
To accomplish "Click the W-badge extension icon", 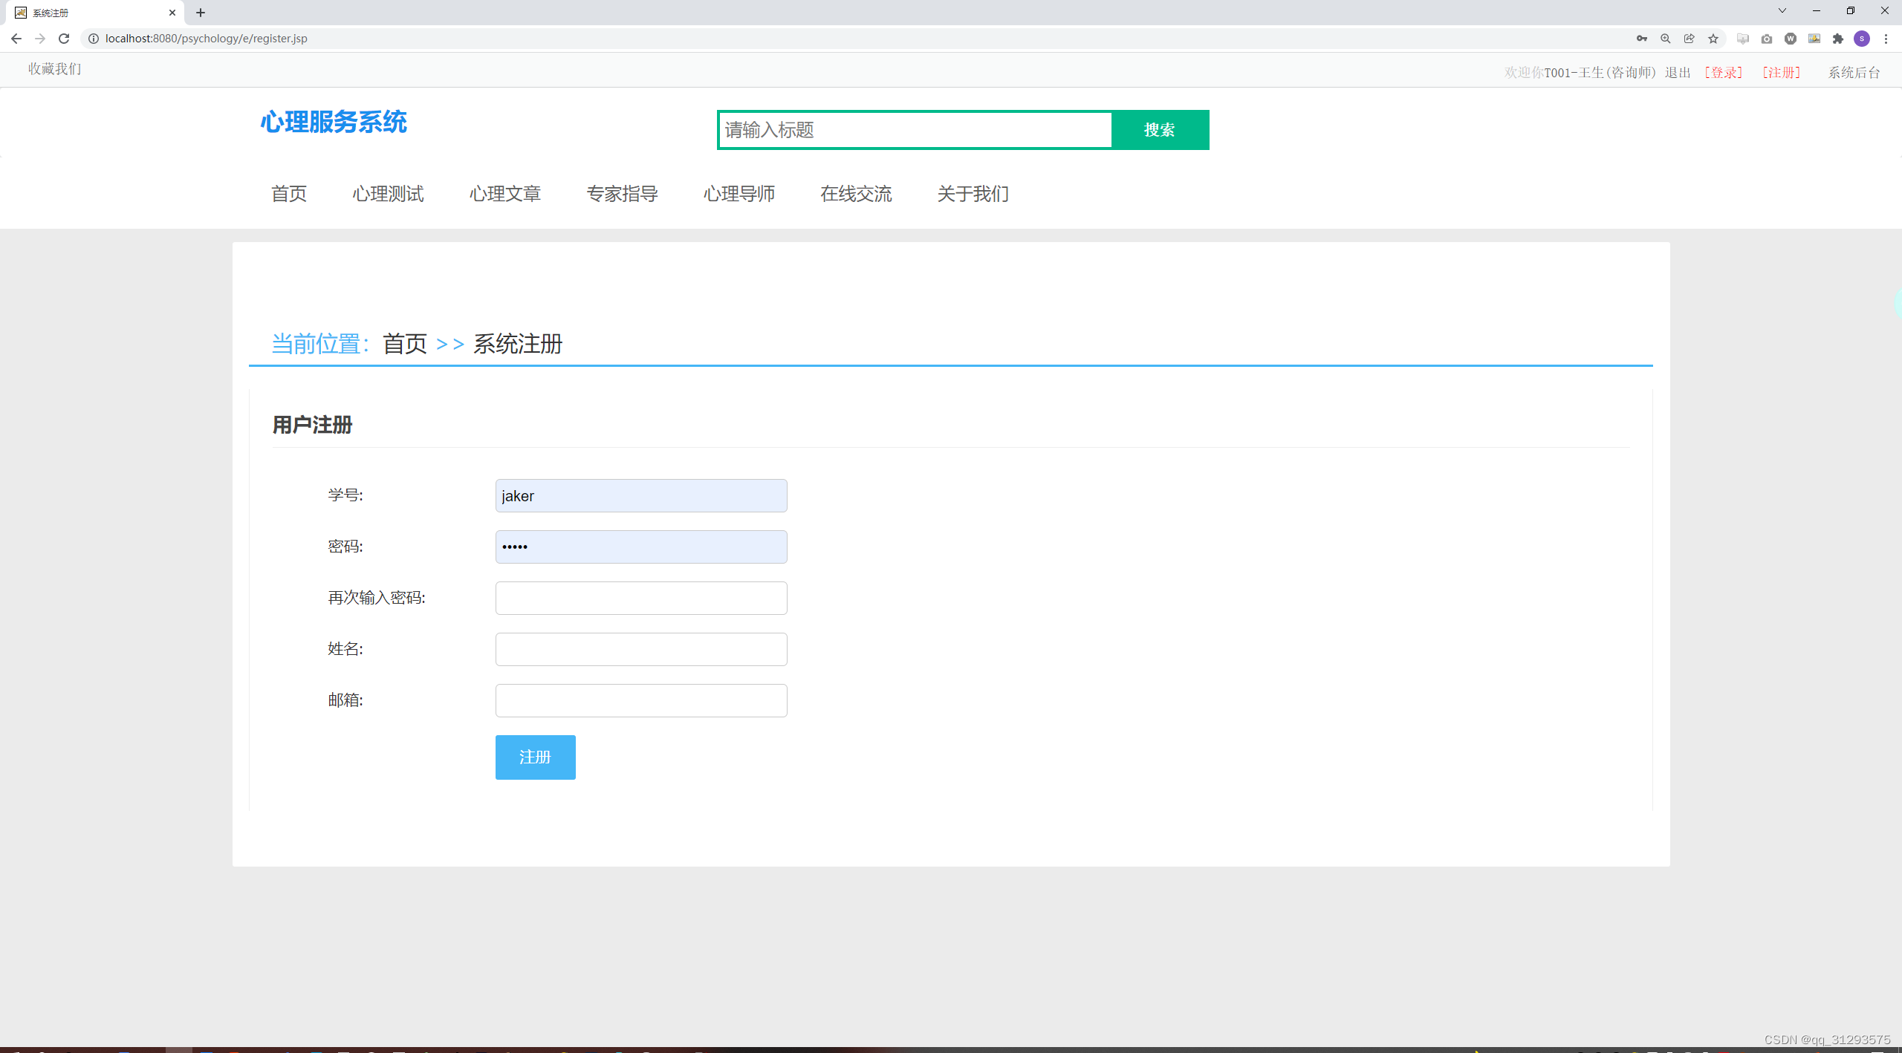I will pos(1791,38).
